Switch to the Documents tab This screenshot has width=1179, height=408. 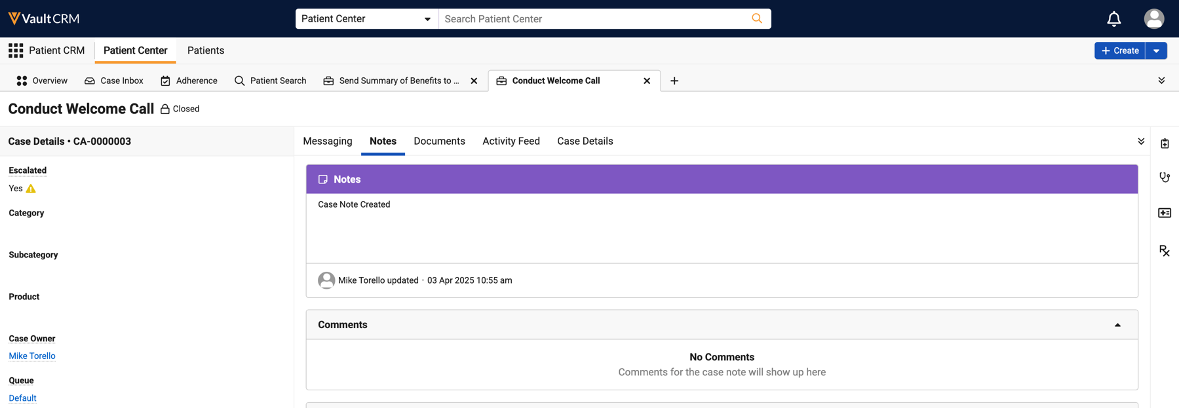click(x=439, y=141)
